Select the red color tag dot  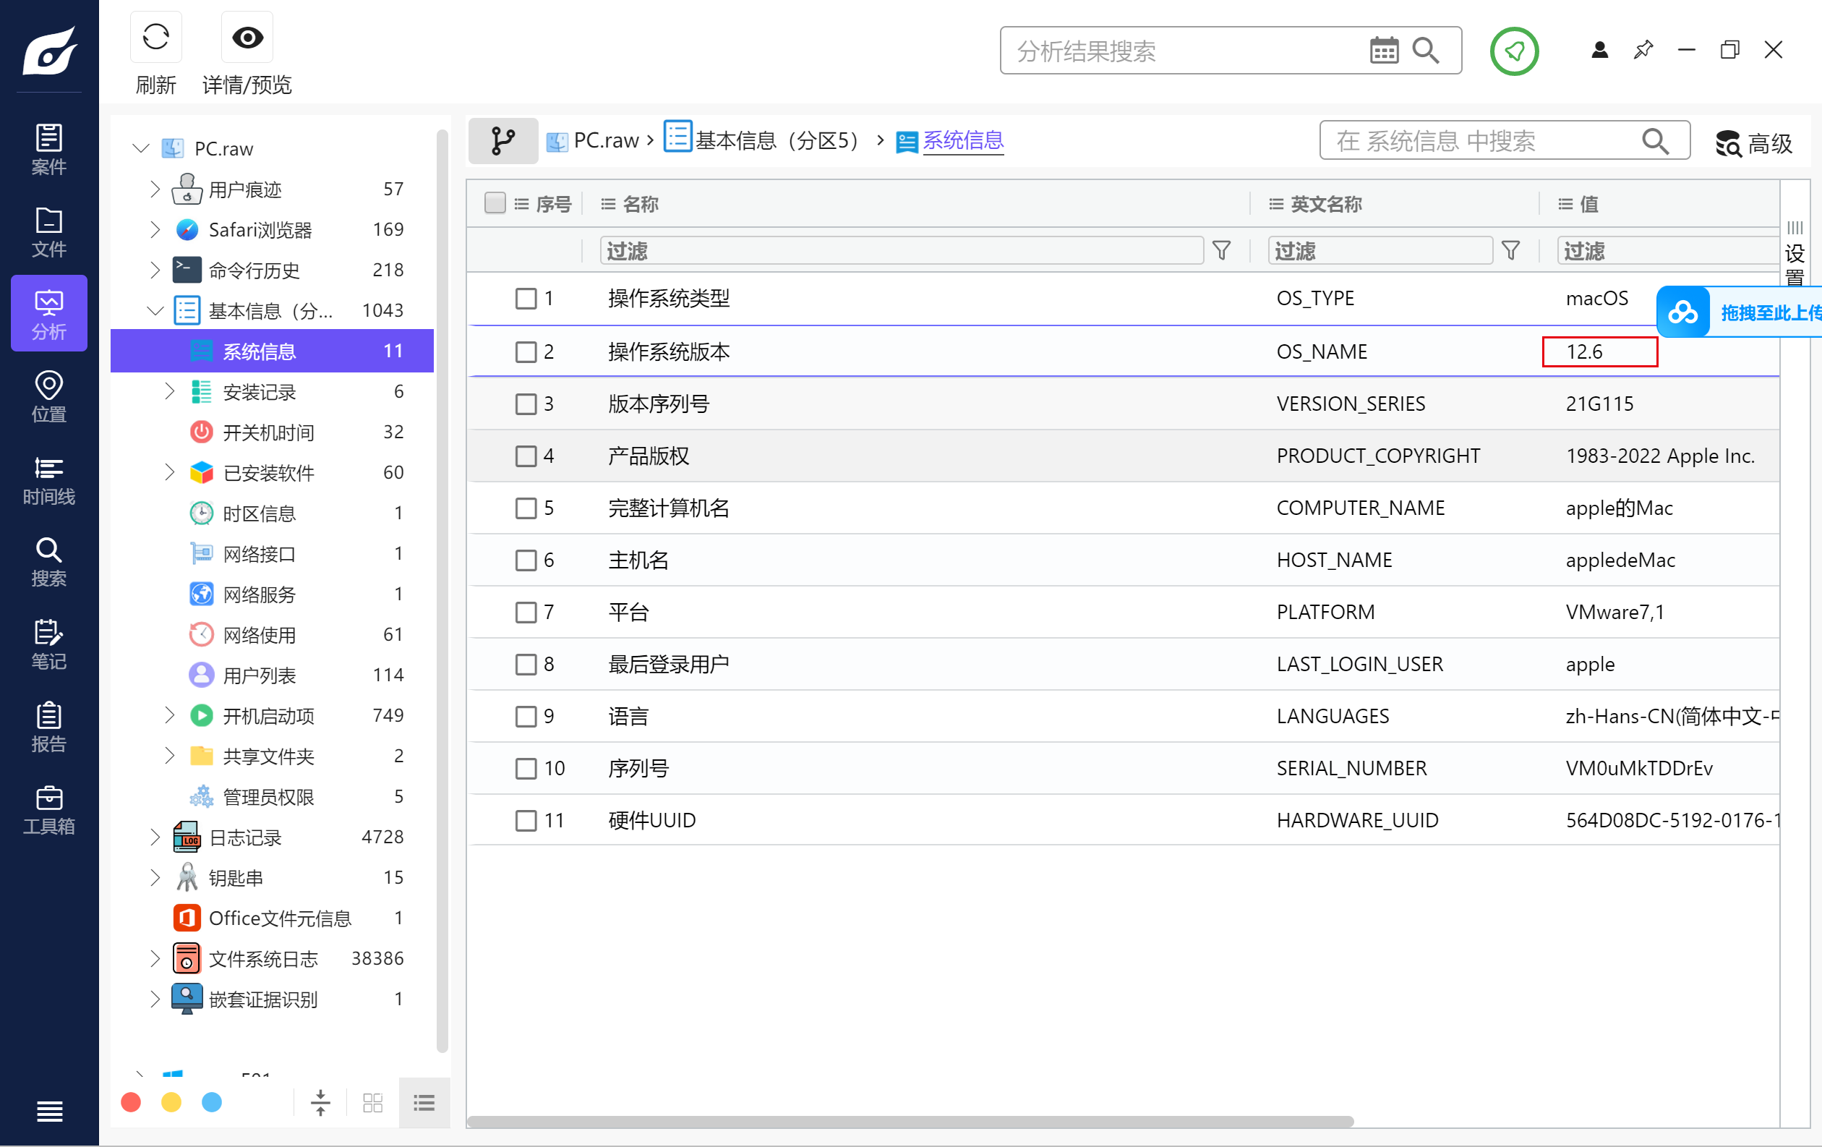131,1102
